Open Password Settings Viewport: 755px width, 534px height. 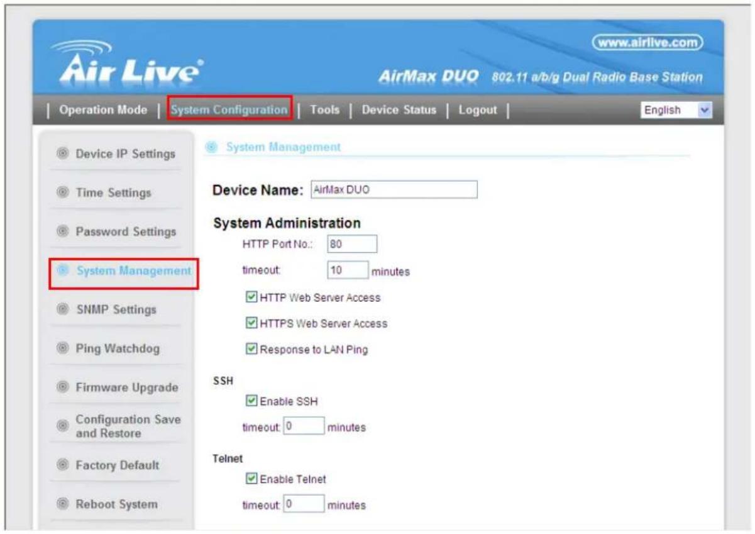(126, 231)
